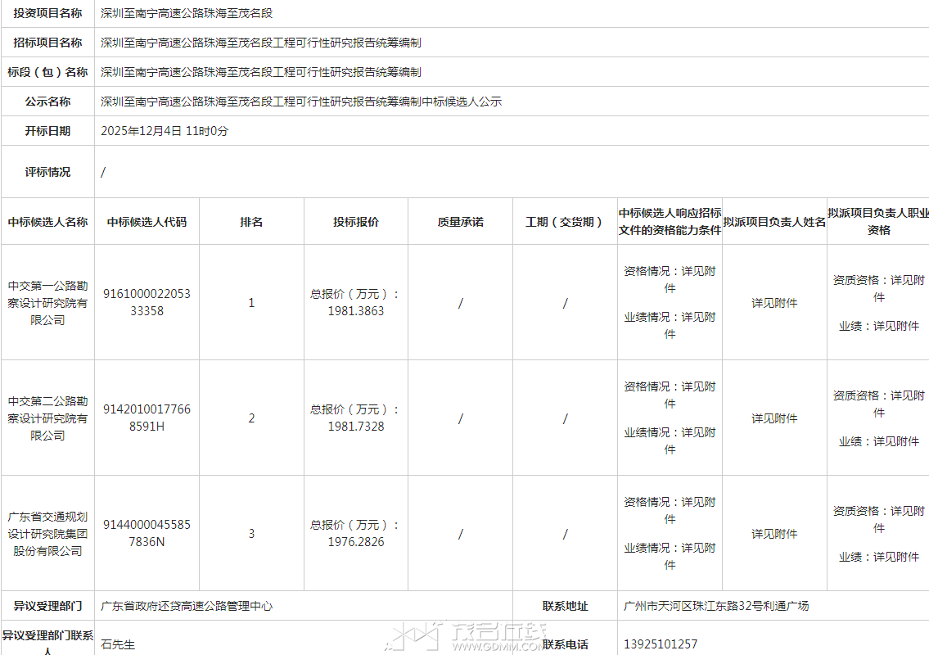929x655 pixels.
Task: Click the contact address 广州市天河区珠江东路32号利通广场
Action: coord(716,606)
